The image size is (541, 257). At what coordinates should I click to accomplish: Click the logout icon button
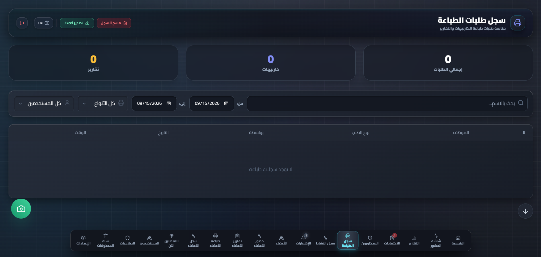point(22,23)
